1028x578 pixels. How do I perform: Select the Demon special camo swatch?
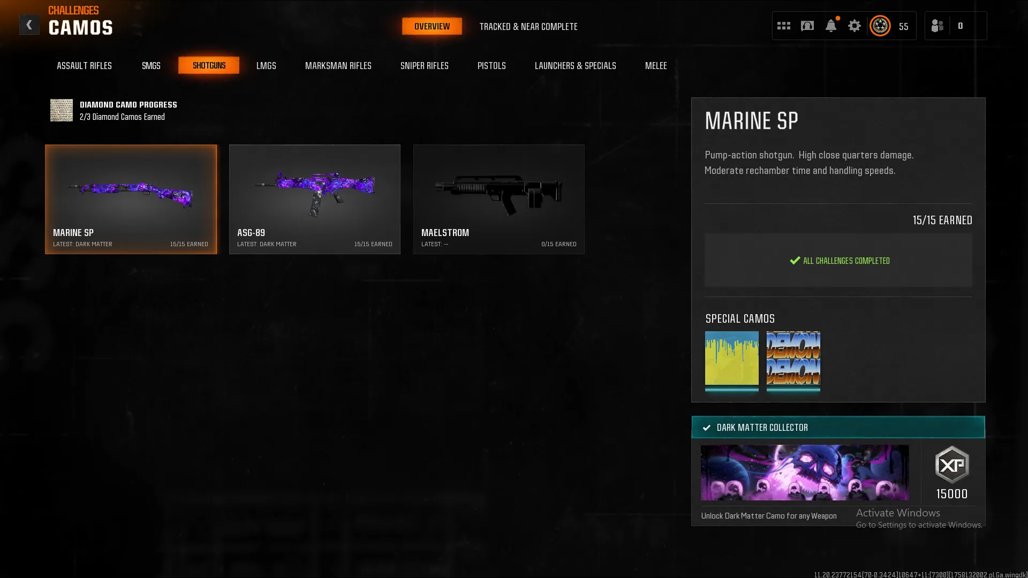793,358
